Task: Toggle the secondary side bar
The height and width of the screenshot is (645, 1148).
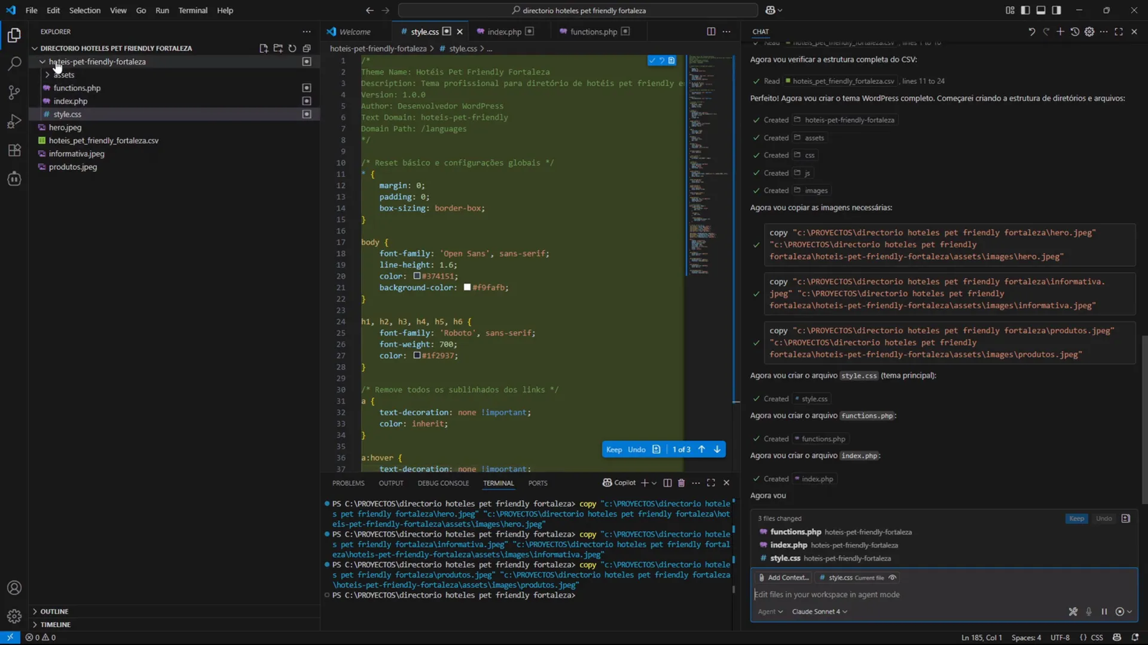Action: coord(1057,10)
